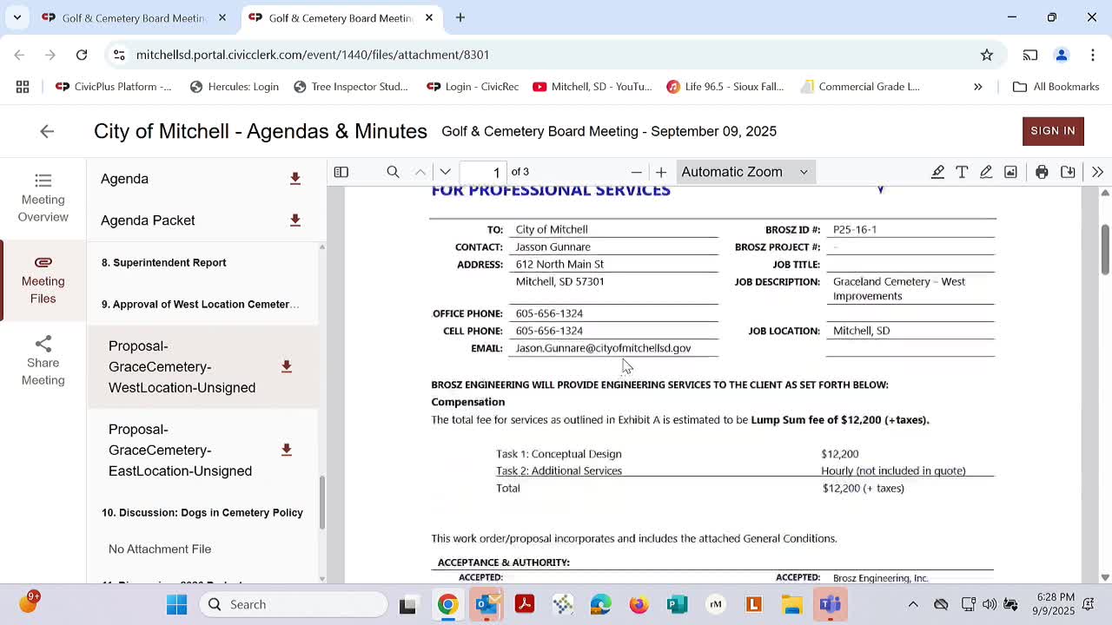
Task: Open the PDF find search tool
Action: point(393,172)
